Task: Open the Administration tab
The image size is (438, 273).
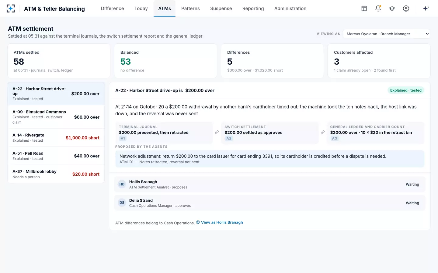Action: [290, 8]
